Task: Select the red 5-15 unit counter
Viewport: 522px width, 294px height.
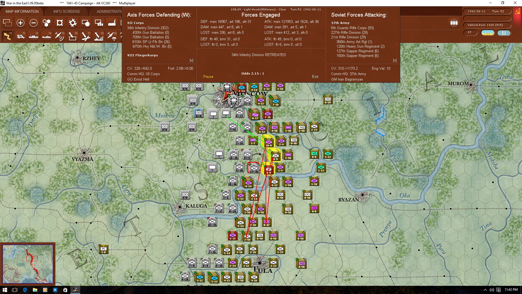Action: click(232, 235)
